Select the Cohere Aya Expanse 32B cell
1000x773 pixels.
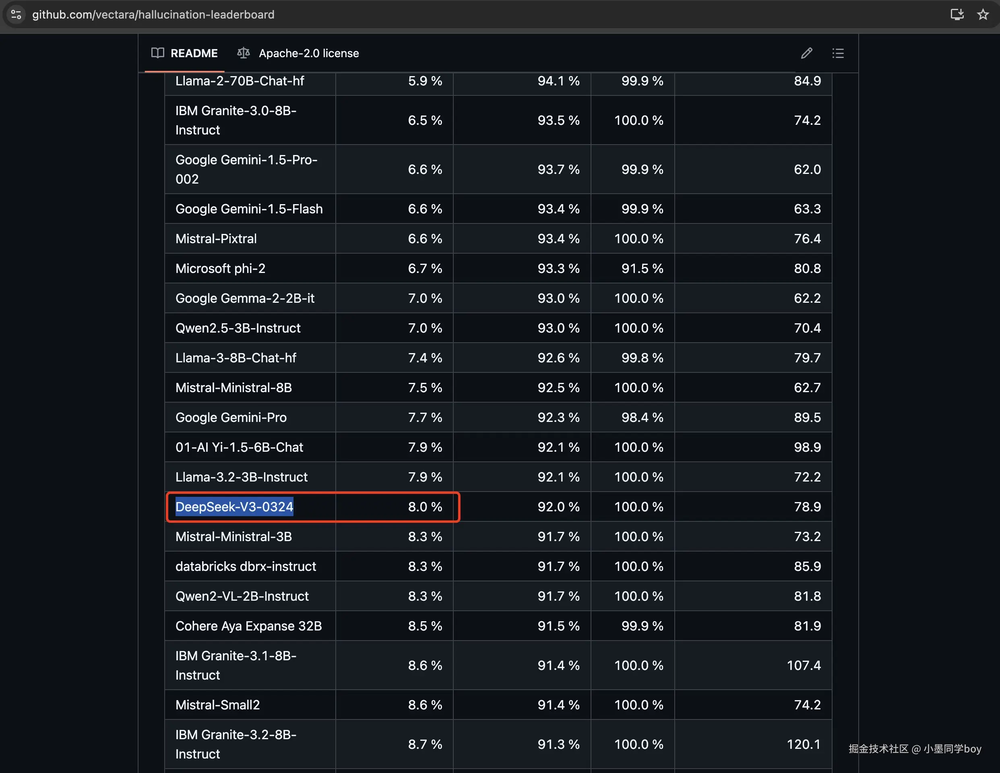point(248,626)
